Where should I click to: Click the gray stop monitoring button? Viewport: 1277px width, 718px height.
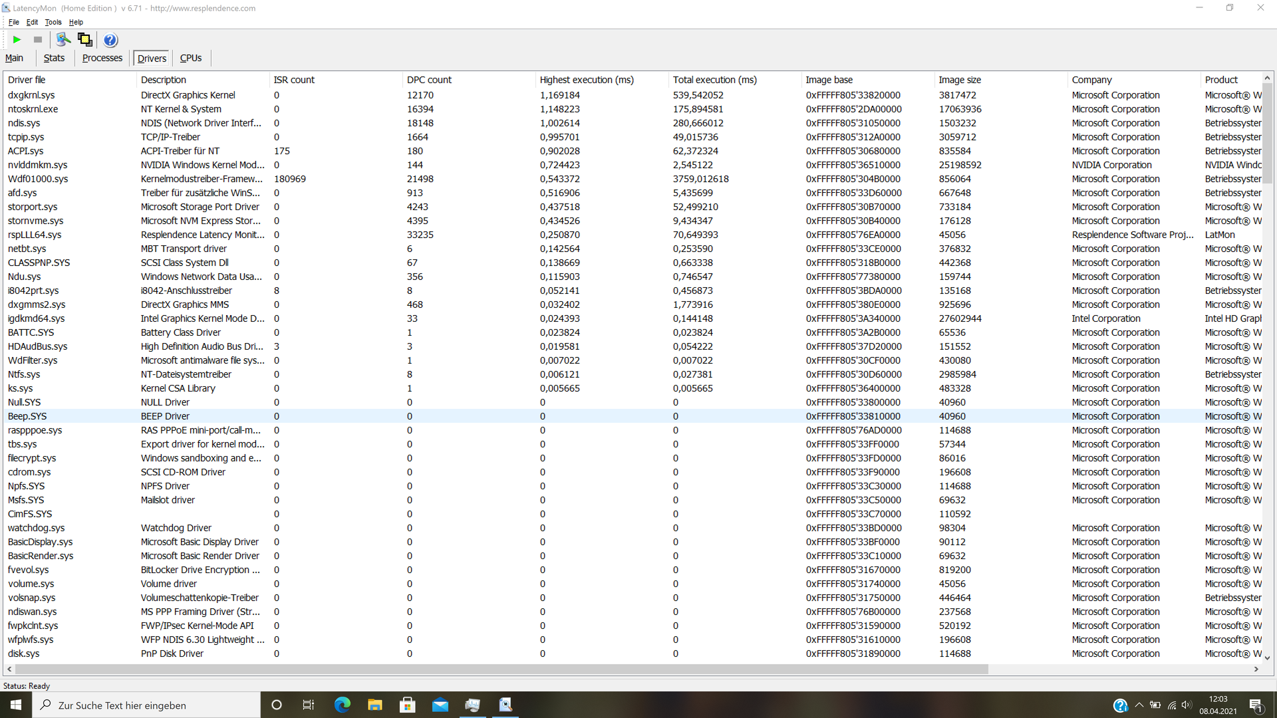point(38,40)
